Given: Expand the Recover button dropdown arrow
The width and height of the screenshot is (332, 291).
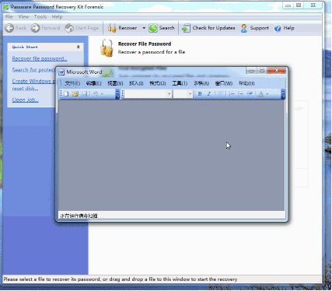Looking at the screenshot, I should (x=144, y=28).
